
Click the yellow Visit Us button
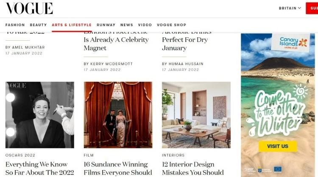pyautogui.click(x=278, y=146)
